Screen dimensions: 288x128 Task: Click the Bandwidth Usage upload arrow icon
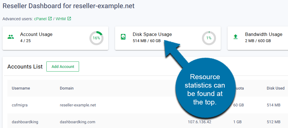(235, 37)
